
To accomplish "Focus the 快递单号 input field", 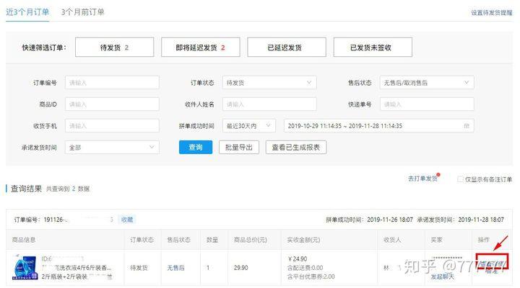I will pos(427,104).
